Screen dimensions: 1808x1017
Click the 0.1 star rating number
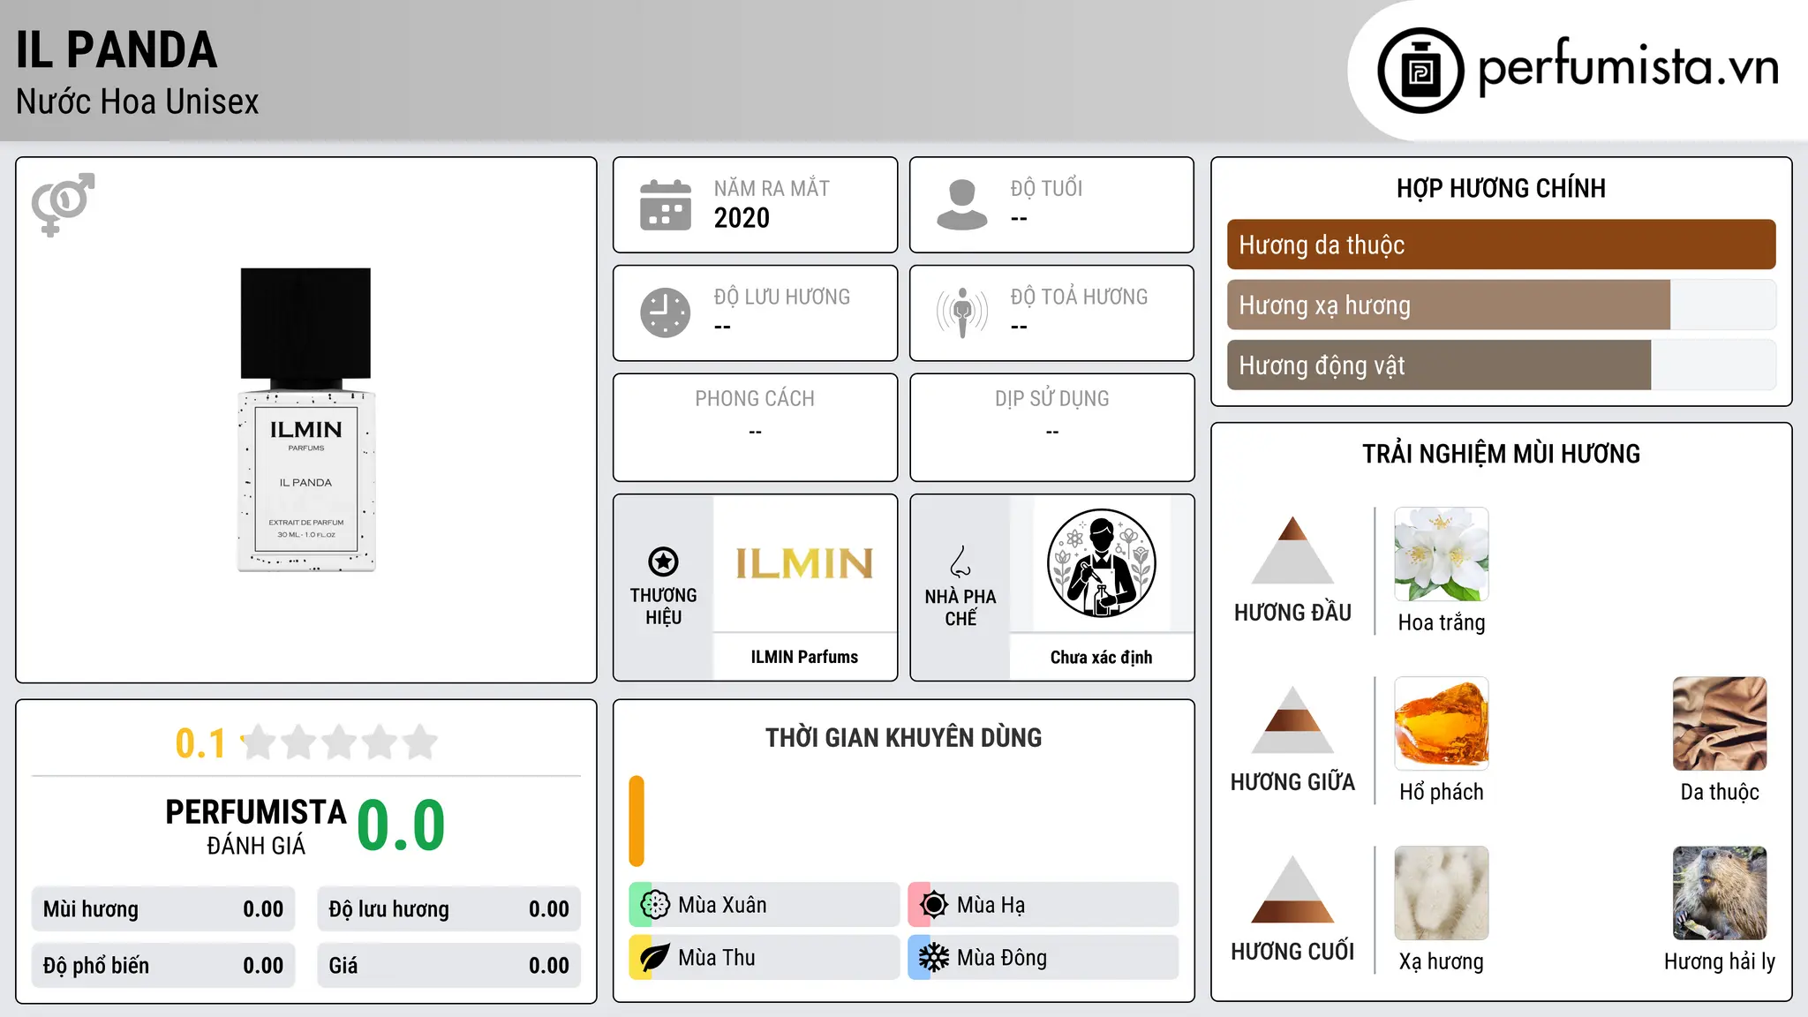200,743
